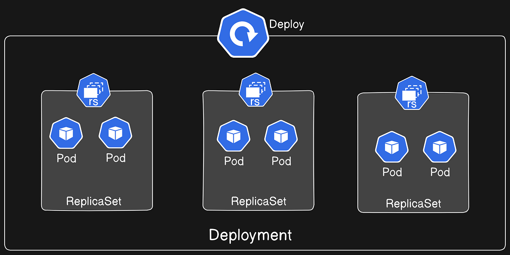
Task: Expand the first ReplicaSet box
Action: point(96,151)
